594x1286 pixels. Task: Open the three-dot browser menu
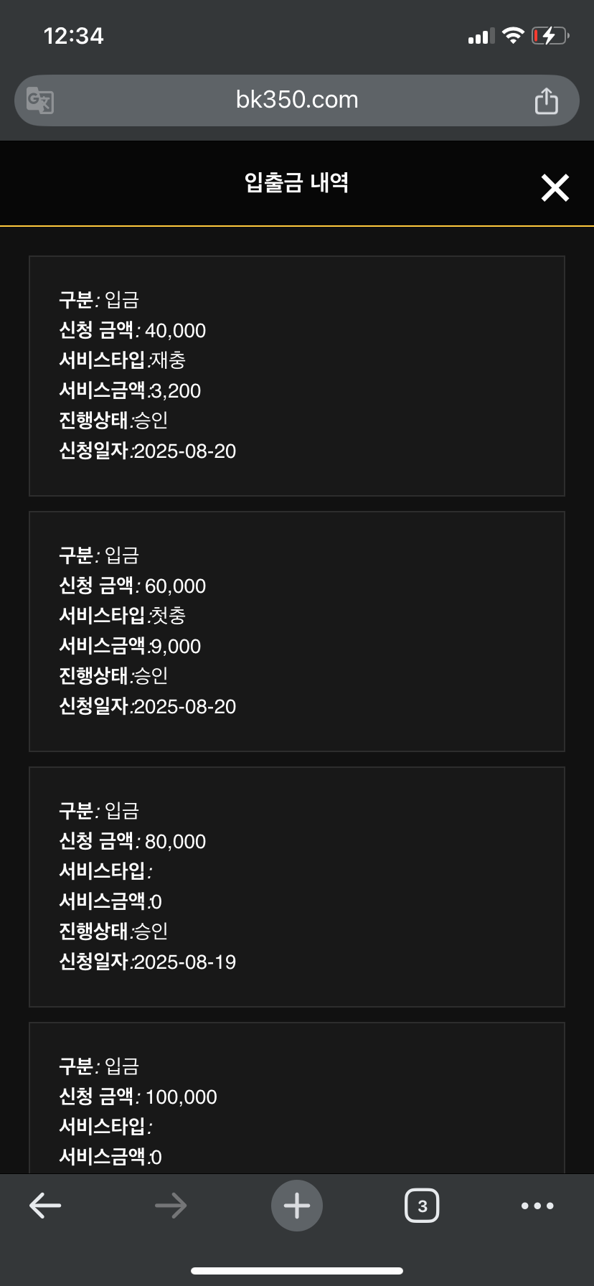pyautogui.click(x=537, y=1206)
